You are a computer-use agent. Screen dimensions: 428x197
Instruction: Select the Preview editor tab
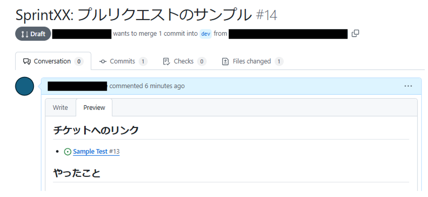[94, 108]
